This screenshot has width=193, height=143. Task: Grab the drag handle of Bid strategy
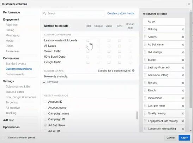pyautogui.click(x=145, y=52)
